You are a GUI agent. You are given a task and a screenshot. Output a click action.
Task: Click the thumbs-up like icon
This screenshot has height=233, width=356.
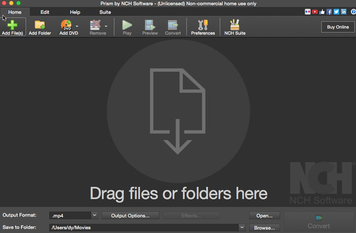point(322,12)
